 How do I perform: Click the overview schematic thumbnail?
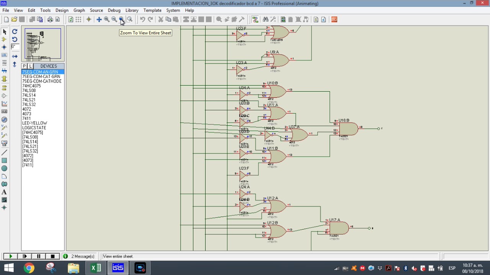(43, 44)
